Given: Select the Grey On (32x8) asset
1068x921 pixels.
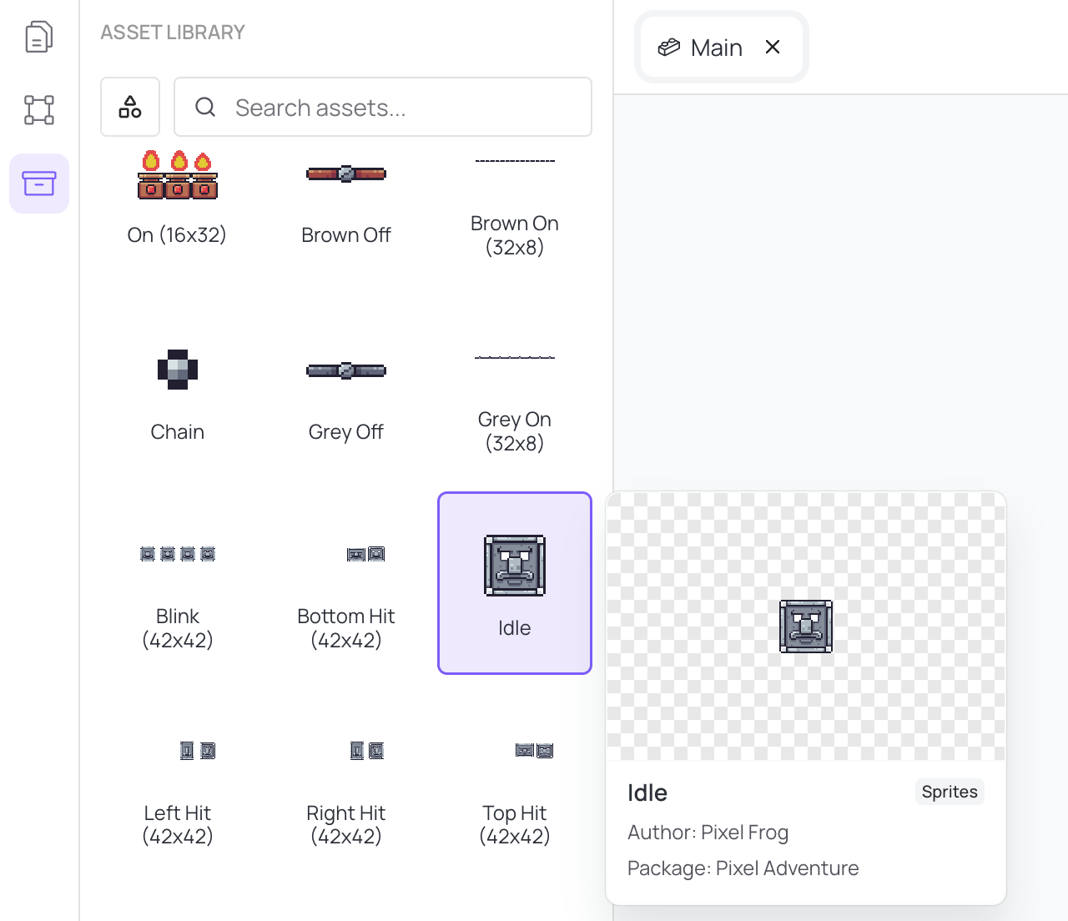Looking at the screenshot, I should (514, 392).
